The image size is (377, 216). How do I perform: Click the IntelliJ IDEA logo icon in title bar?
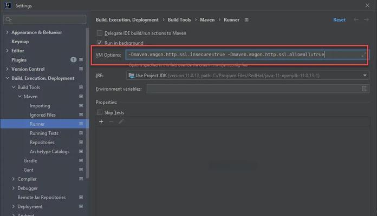pos(8,5)
